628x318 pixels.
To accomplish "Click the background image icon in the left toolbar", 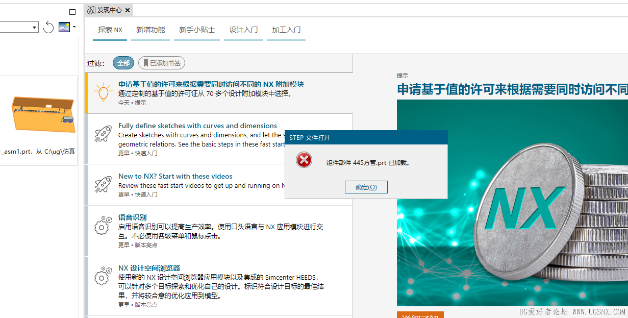I will coord(63,27).
